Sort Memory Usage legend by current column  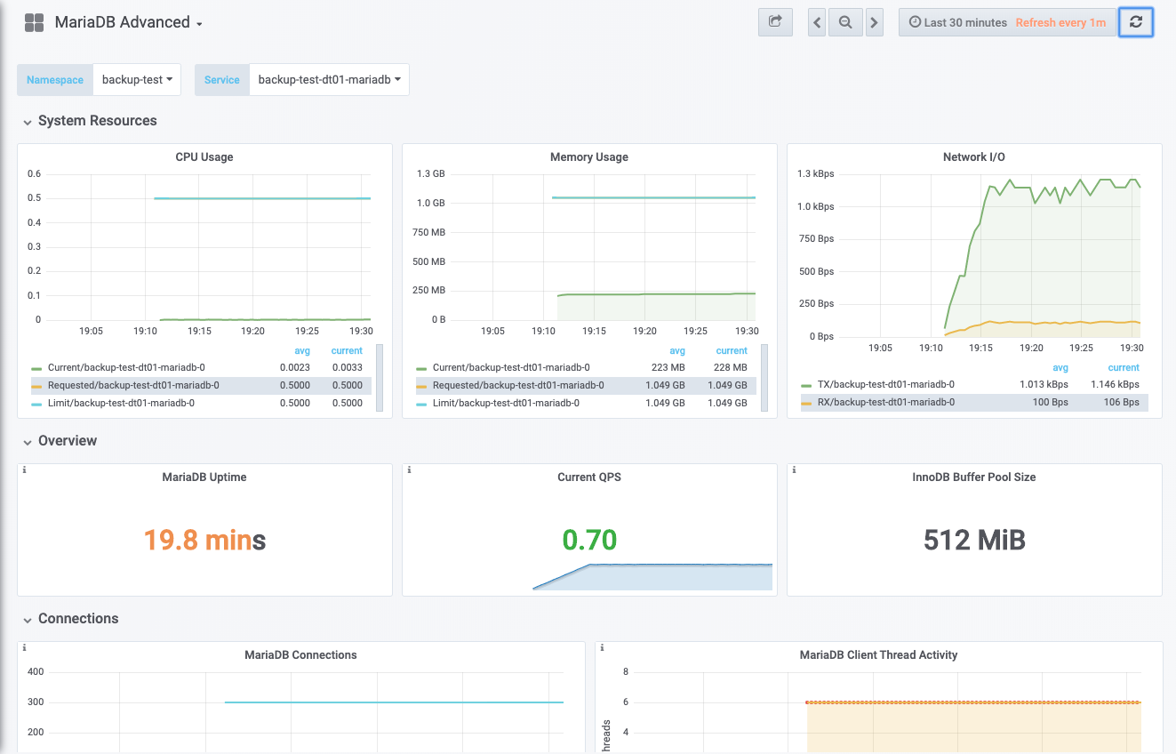pos(732,350)
